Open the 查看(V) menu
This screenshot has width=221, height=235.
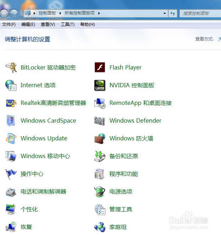(x=48, y=24)
